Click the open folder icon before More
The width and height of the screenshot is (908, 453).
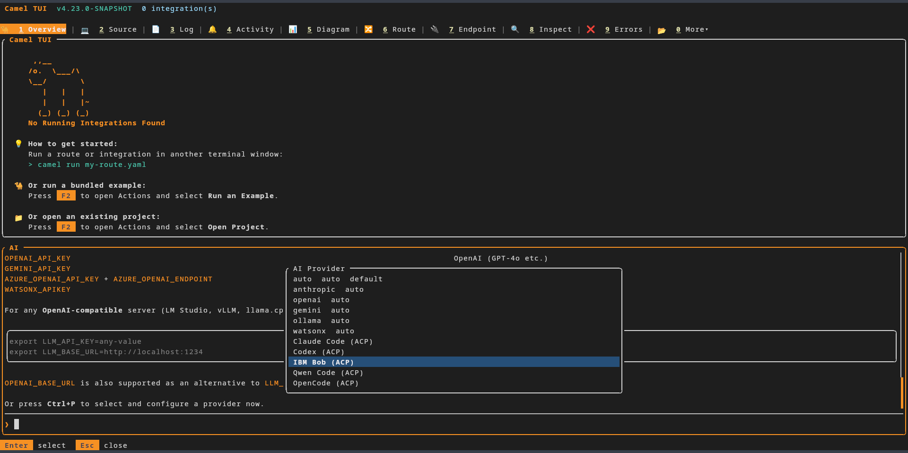pos(662,30)
